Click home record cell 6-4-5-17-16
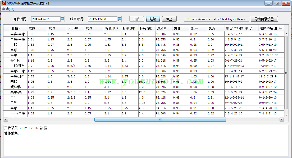The width and height of the screenshot is (292, 158). pos(241,34)
